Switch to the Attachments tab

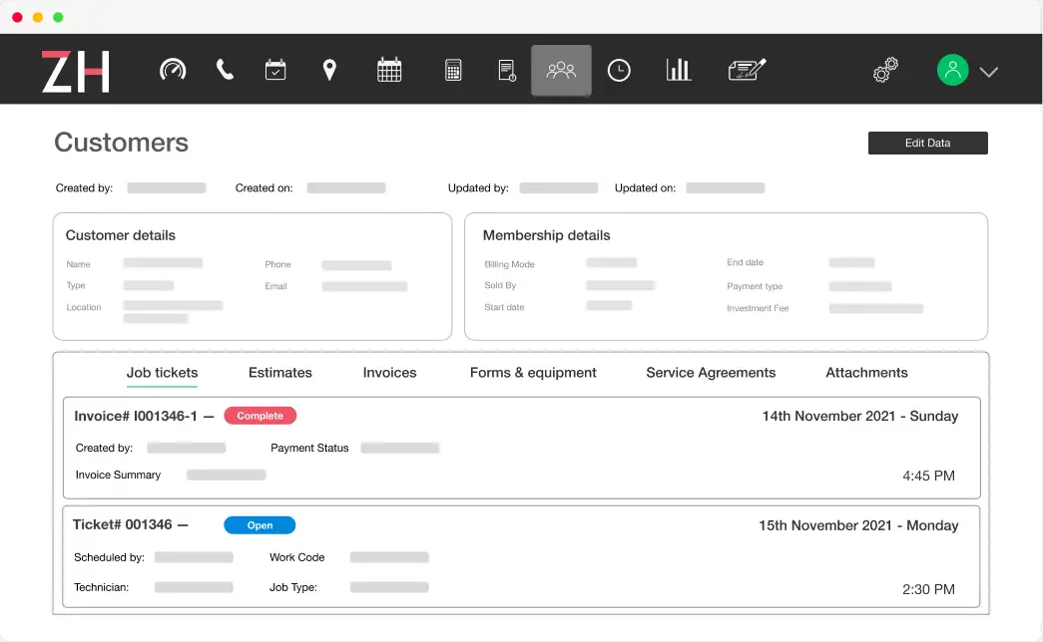coord(866,373)
